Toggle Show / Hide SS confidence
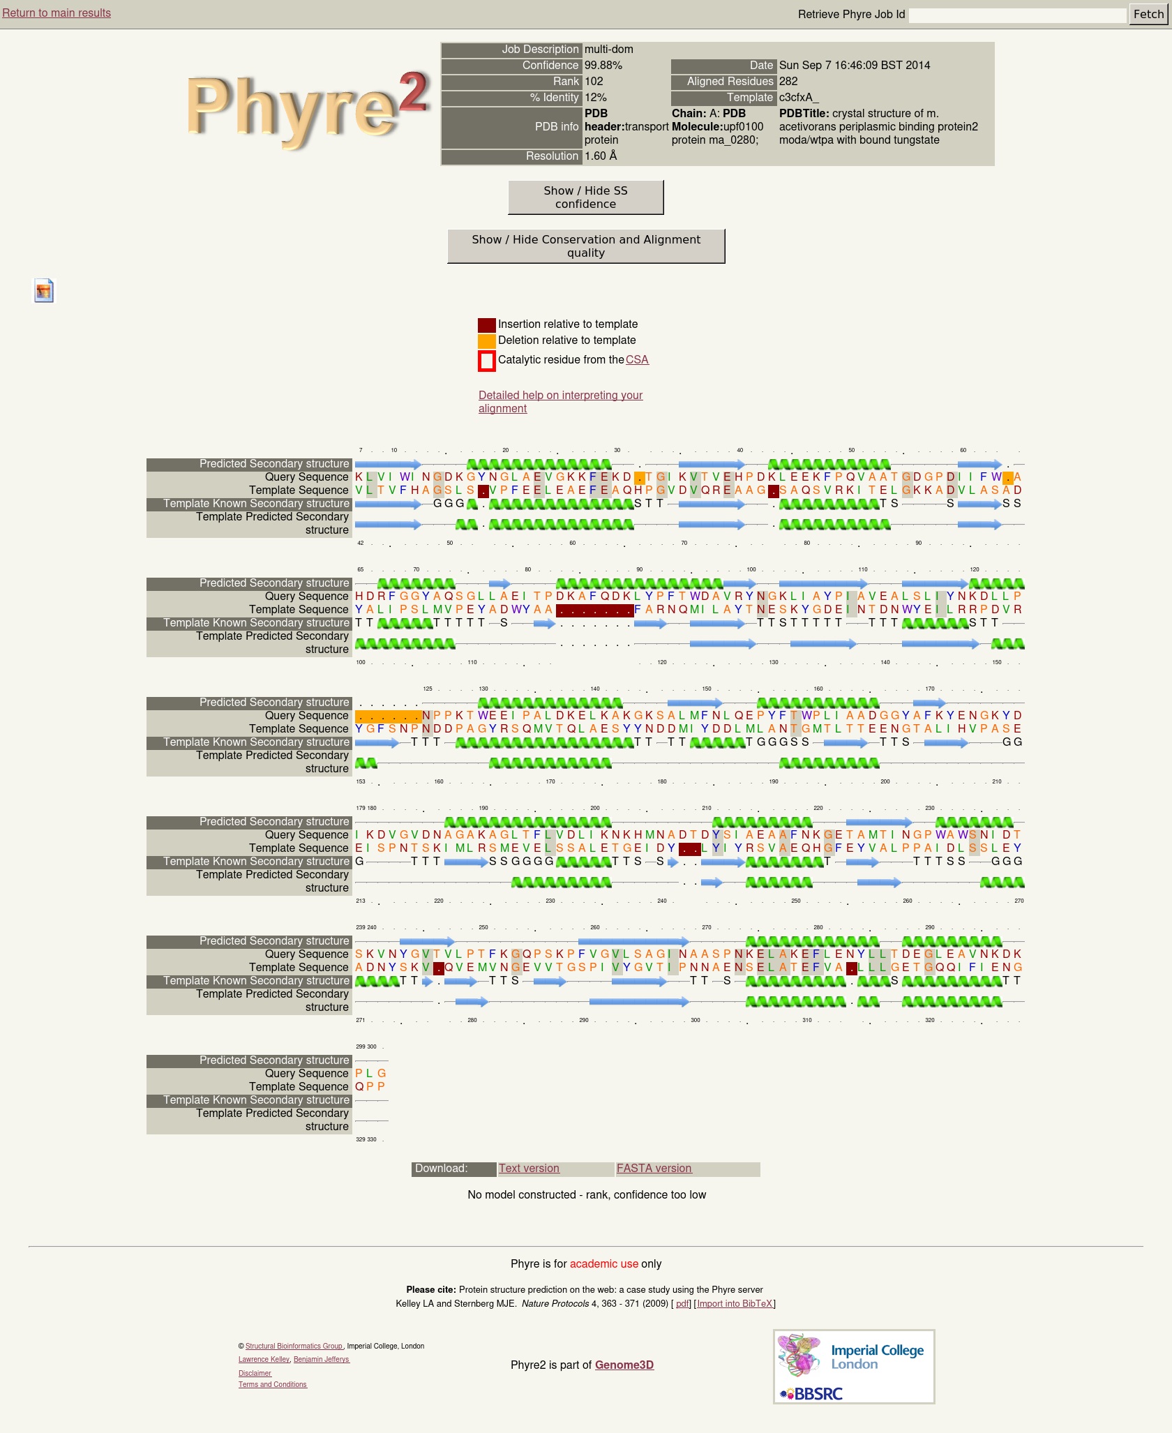The height and width of the screenshot is (1433, 1172). coord(585,197)
